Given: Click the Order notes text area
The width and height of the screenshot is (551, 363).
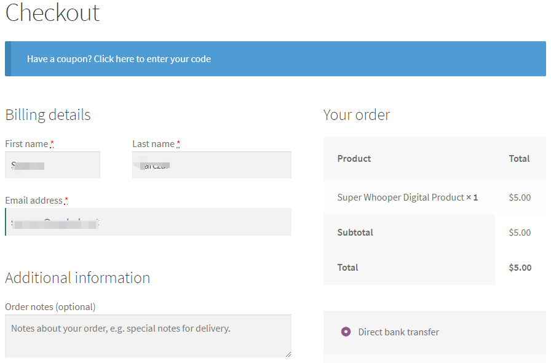Looking at the screenshot, I should point(148,336).
